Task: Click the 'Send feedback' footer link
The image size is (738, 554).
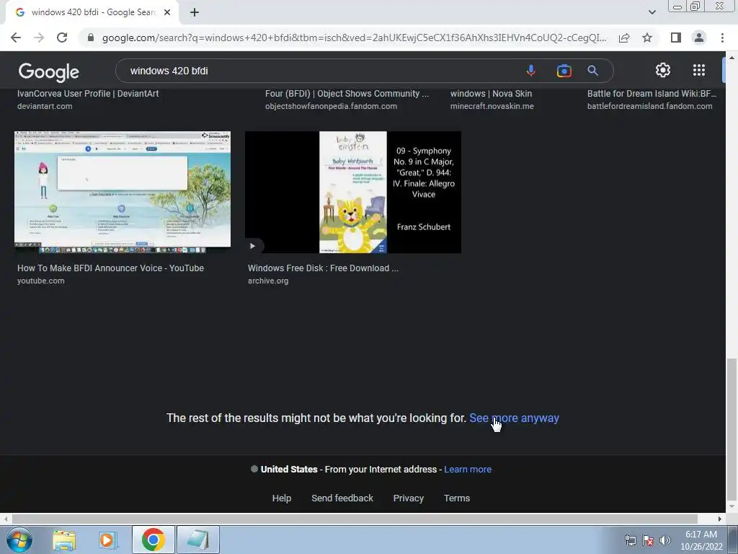Action: click(x=342, y=498)
